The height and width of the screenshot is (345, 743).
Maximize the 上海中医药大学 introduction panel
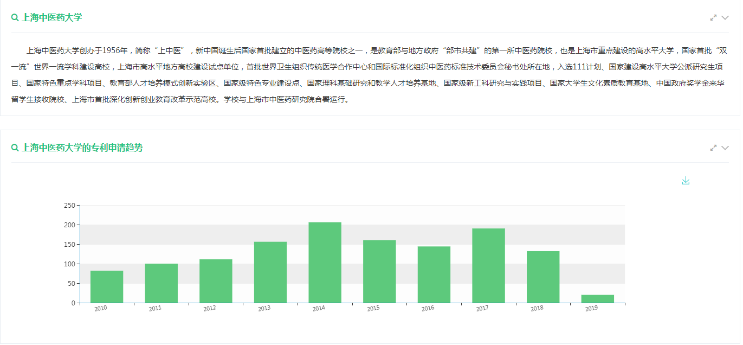(x=713, y=18)
